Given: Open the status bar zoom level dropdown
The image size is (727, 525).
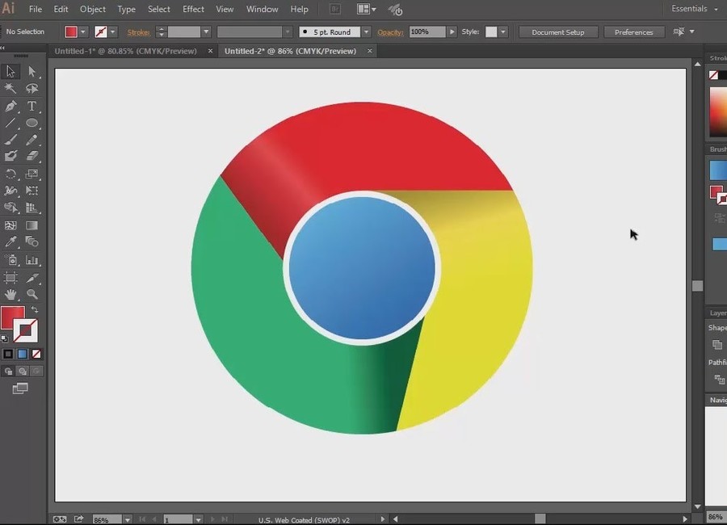Looking at the screenshot, I should pyautogui.click(x=127, y=520).
